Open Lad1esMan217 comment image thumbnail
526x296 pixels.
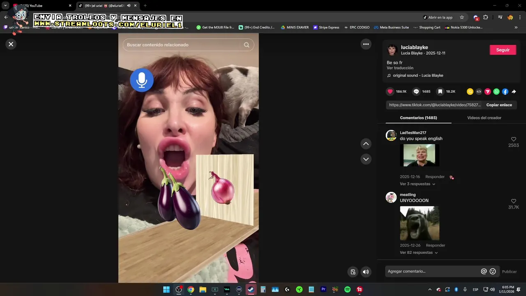tap(420, 155)
